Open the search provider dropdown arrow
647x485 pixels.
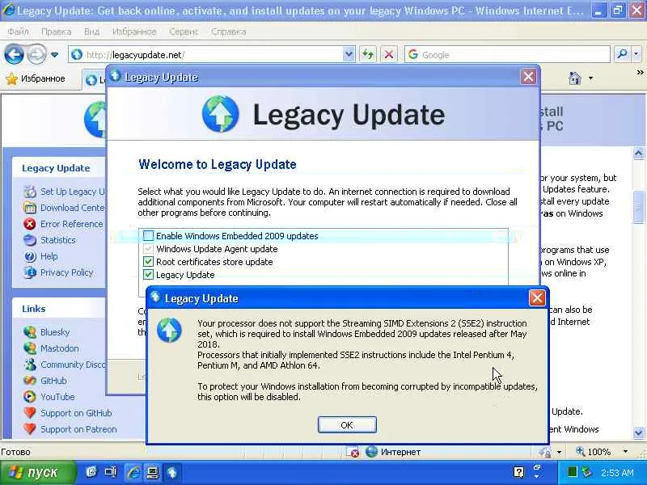pos(636,54)
